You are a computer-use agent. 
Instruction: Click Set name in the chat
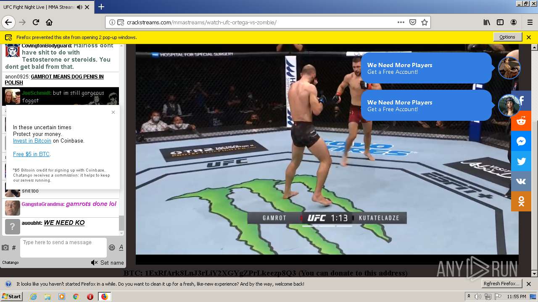pyautogui.click(x=112, y=263)
